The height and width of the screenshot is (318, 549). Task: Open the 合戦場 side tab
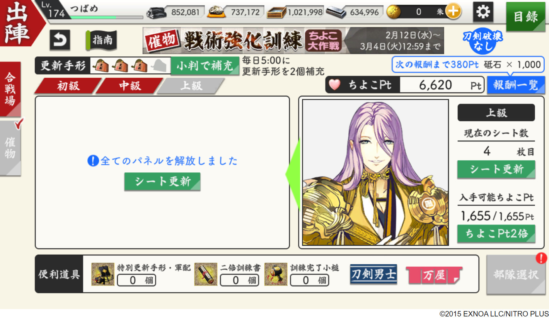10,89
